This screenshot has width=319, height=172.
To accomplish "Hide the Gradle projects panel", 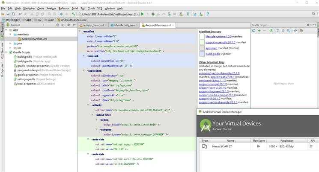I will point(314,25).
